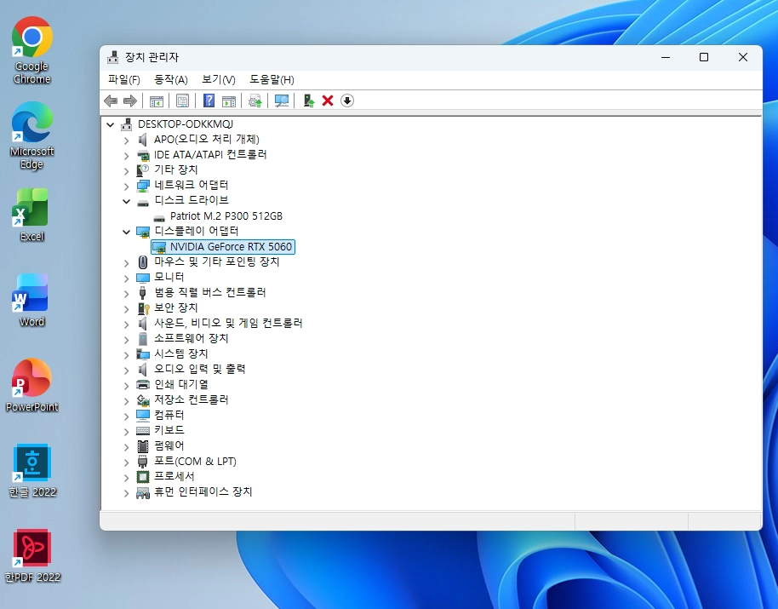Expand 사운드, 비디오 및 게임 컨트롤러

(x=127, y=325)
